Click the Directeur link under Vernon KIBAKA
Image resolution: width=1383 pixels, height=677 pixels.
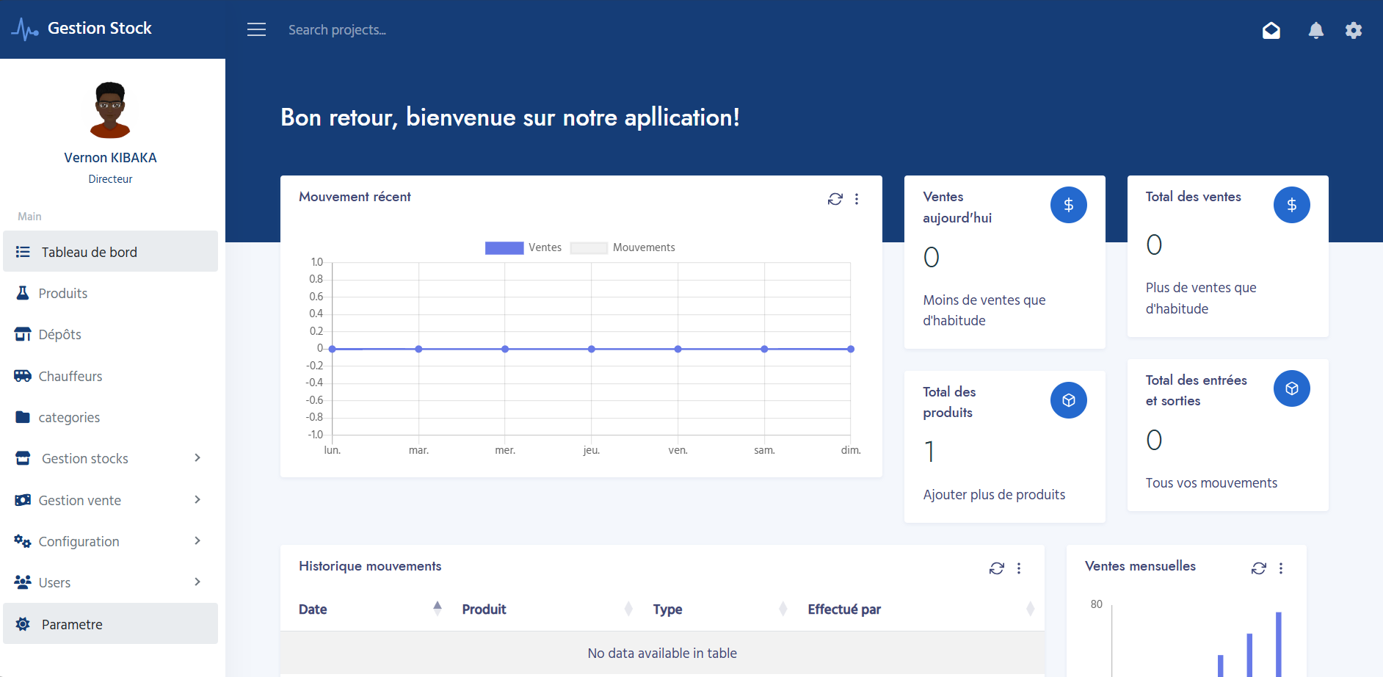point(110,178)
